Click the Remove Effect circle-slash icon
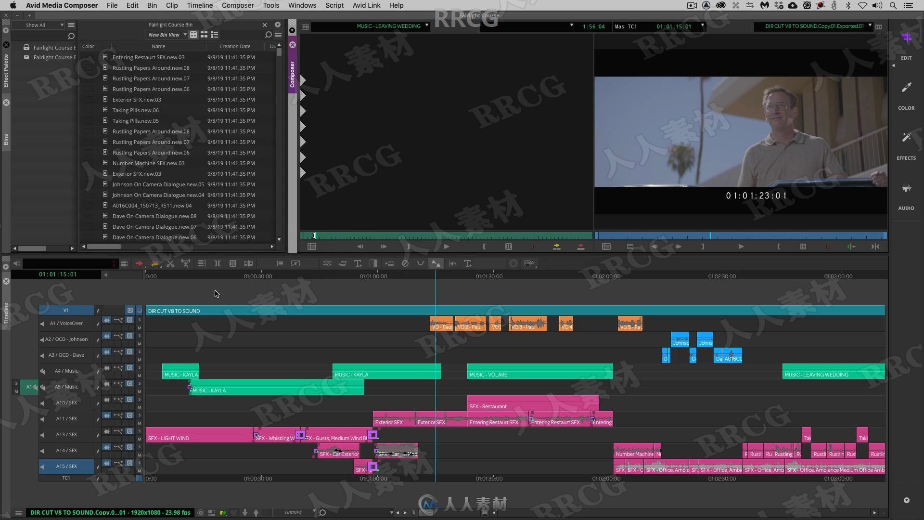This screenshot has width=924, height=520. [x=405, y=263]
